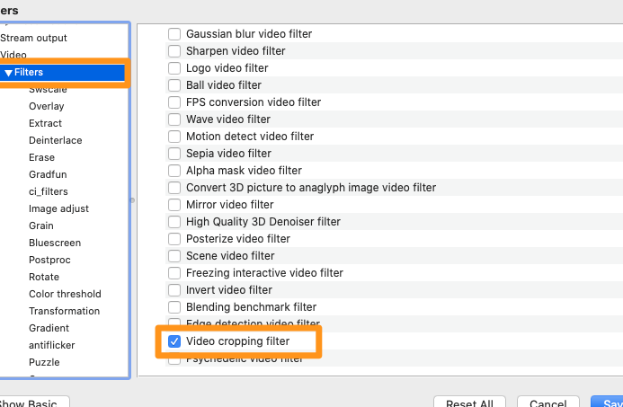The width and height of the screenshot is (623, 407).
Task: Open Extract filter settings
Action: click(45, 123)
